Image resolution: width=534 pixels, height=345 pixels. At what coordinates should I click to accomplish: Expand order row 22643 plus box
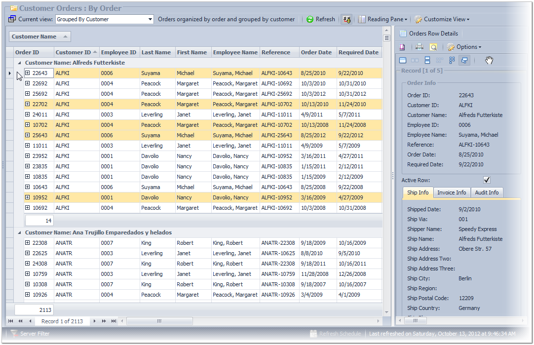point(28,73)
